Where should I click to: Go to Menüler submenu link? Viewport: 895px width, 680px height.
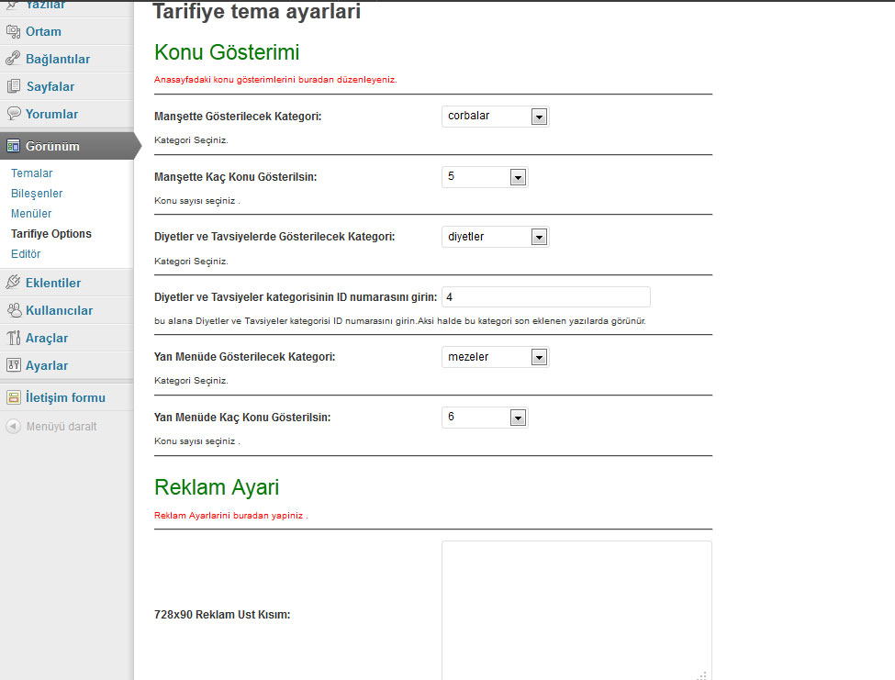click(31, 213)
